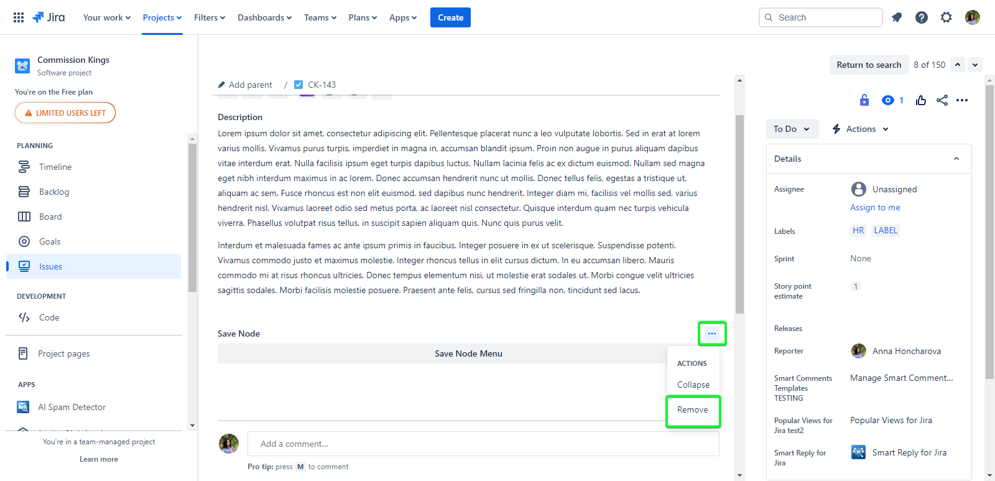
Task: Click the share issue icon
Action: (942, 100)
